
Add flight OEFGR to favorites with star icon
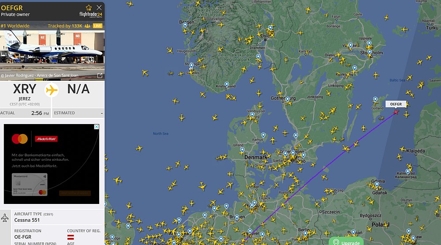click(x=89, y=8)
